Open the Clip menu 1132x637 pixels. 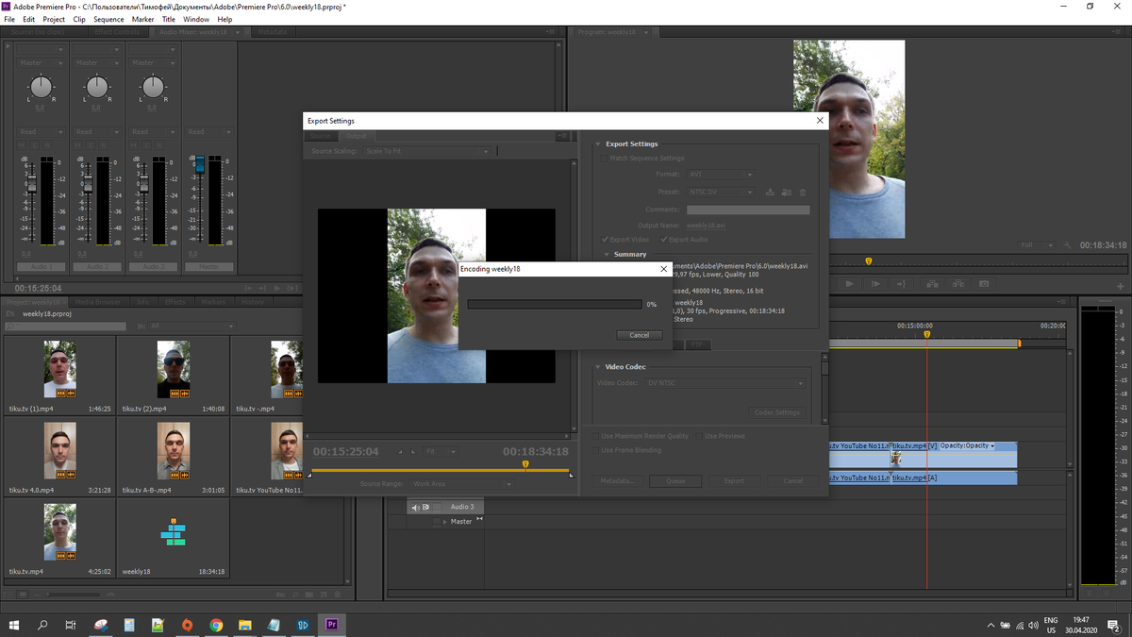coord(79,19)
